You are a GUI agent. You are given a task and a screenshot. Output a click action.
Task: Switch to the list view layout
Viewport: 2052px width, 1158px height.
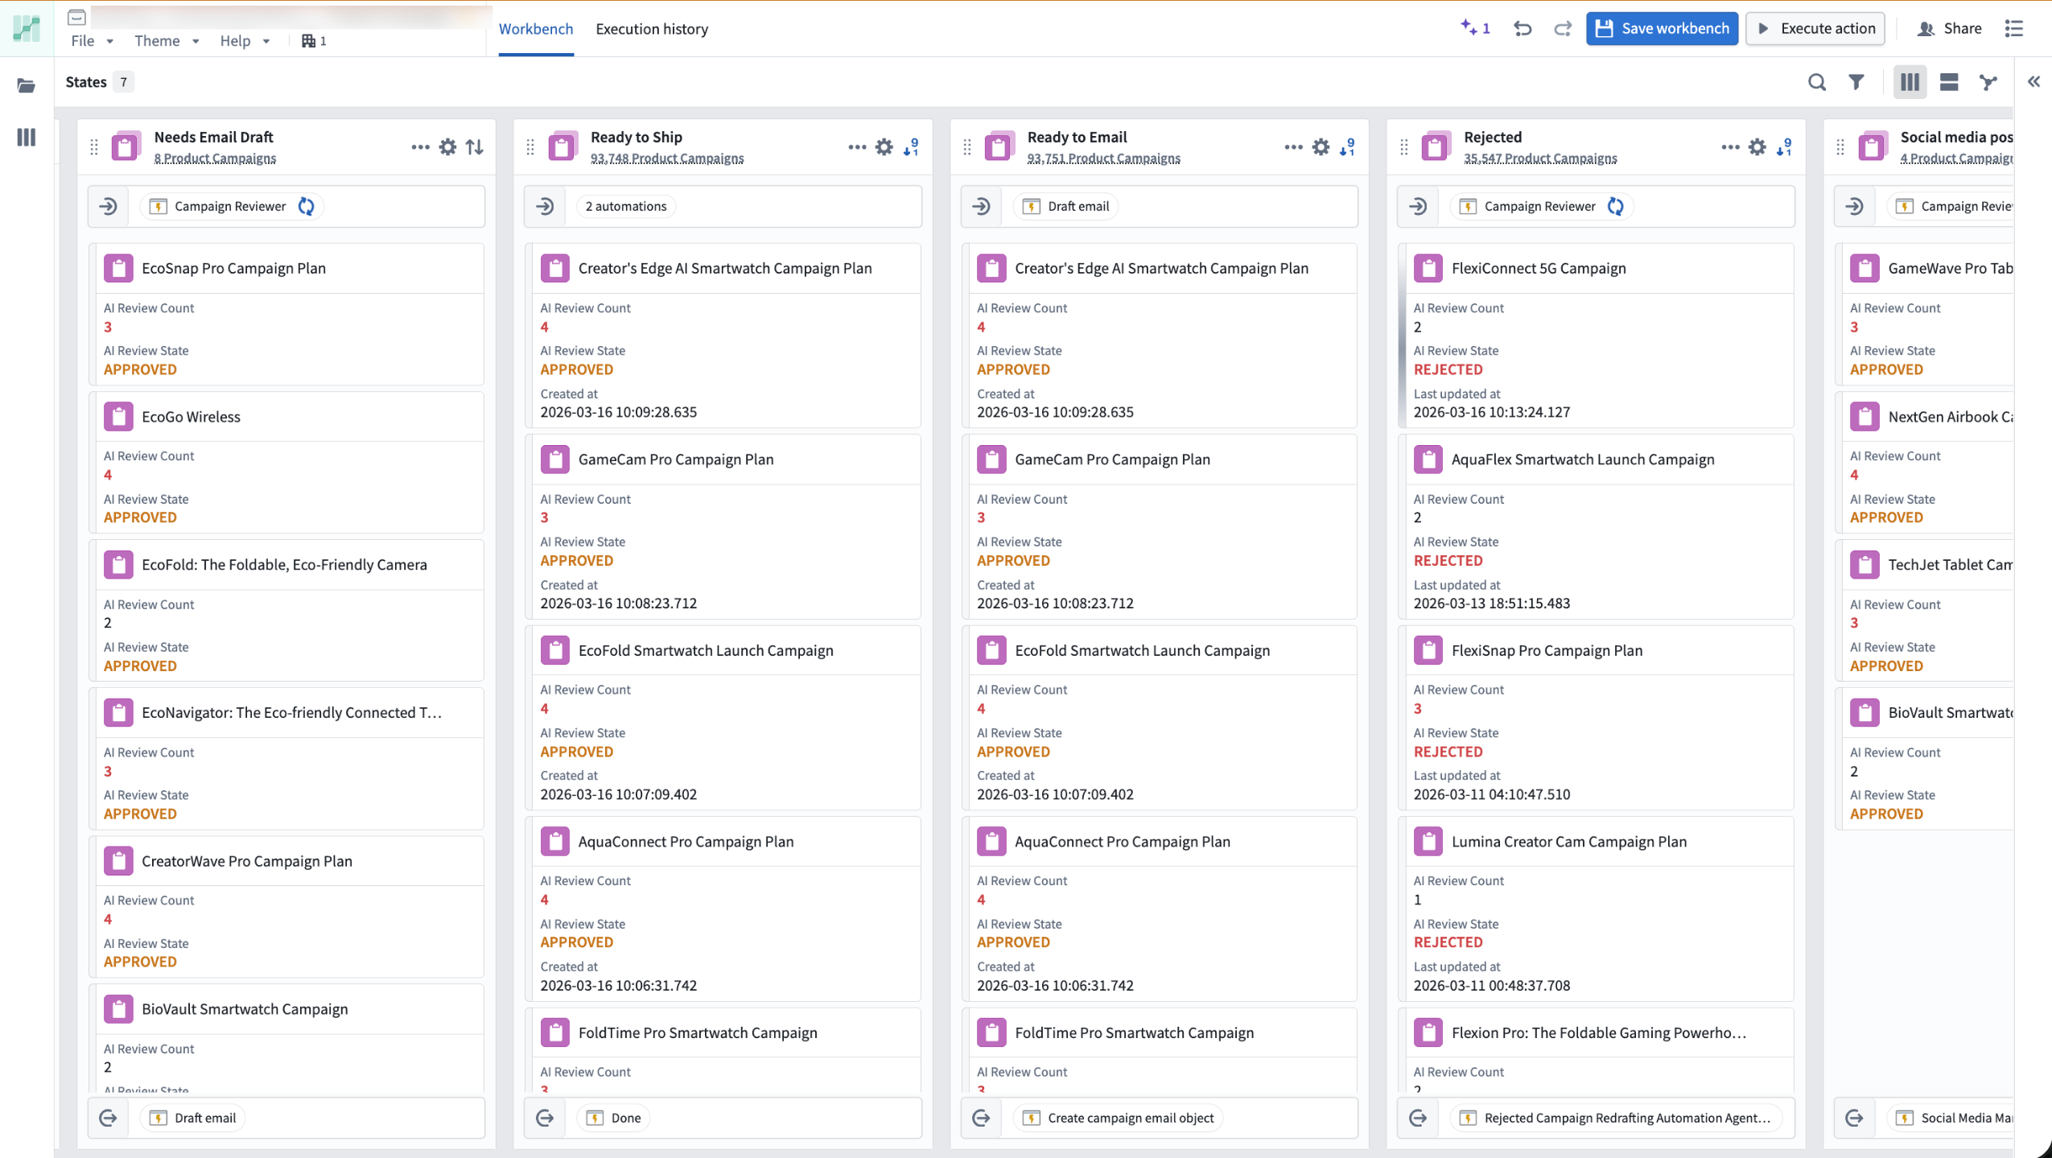(1948, 81)
